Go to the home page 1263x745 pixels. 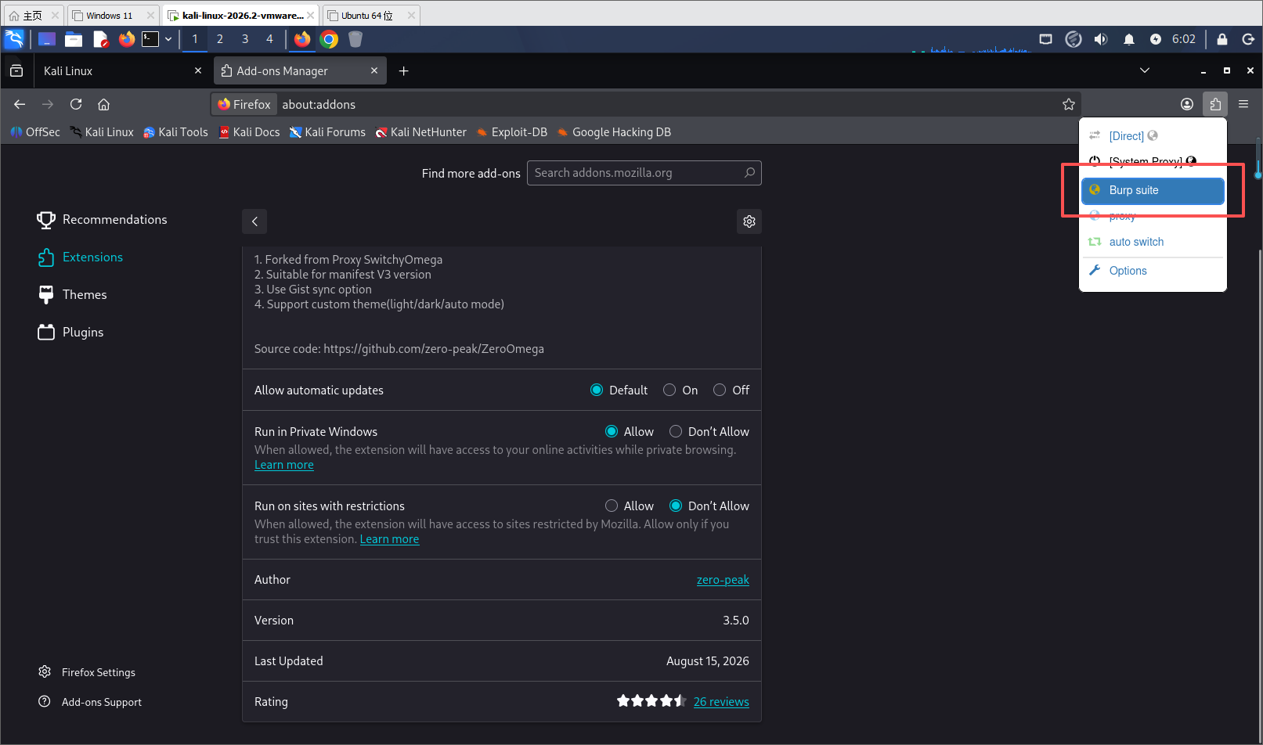point(103,104)
